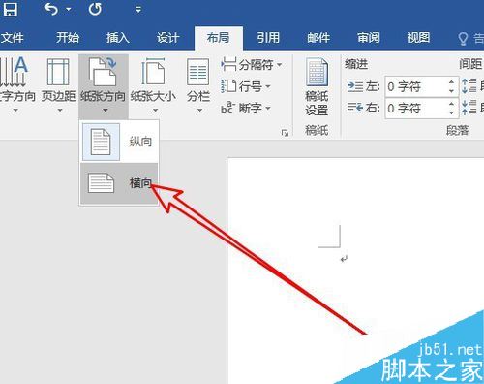
Task: Choose 纵向 portrait orientation
Action: (119, 142)
